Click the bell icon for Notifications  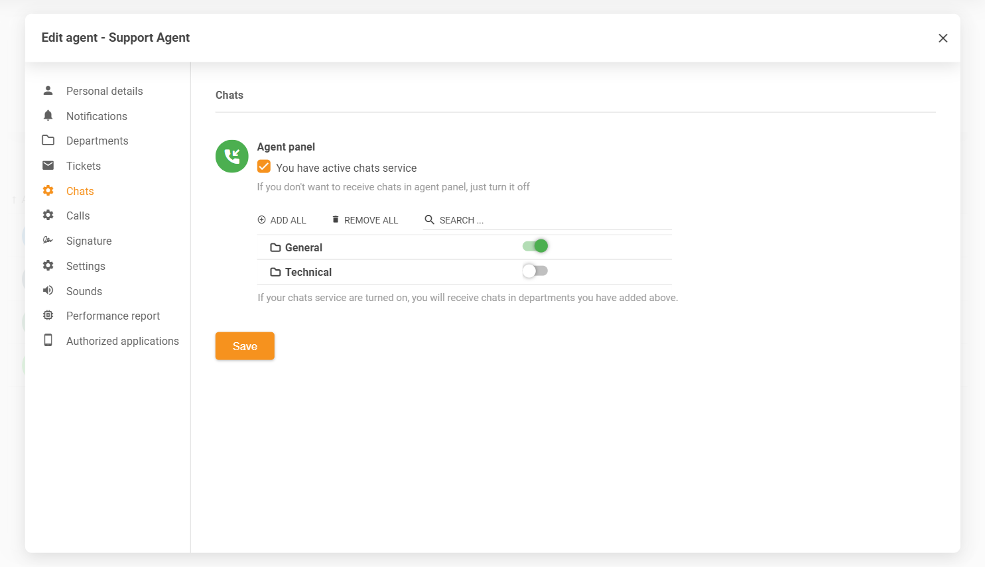click(48, 115)
